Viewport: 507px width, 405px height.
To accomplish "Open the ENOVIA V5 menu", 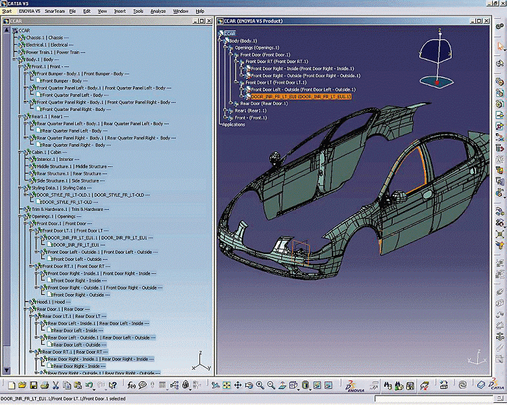I will [x=30, y=11].
